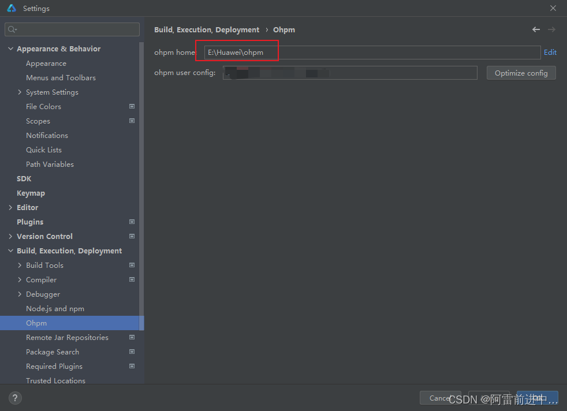Select Keymap settings

[31, 193]
